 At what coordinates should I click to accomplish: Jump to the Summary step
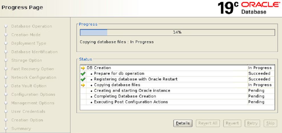click(21, 129)
